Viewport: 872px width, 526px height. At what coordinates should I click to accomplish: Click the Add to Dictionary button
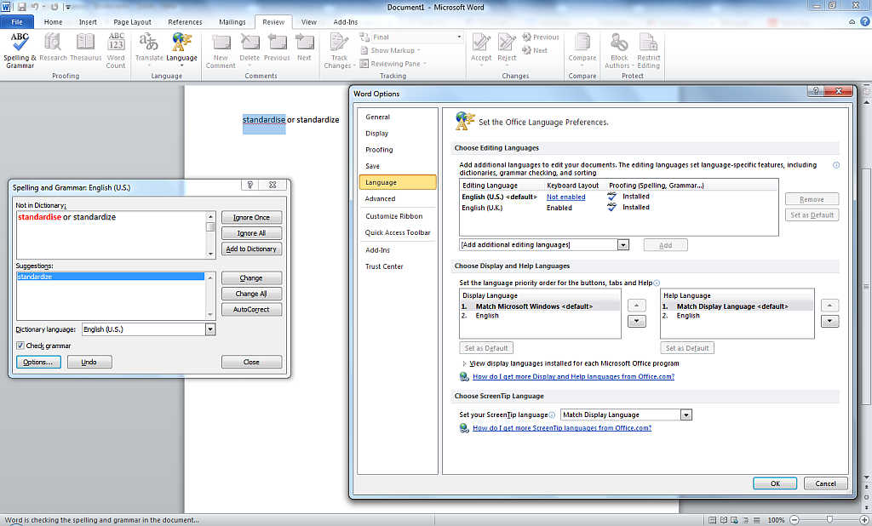251,249
